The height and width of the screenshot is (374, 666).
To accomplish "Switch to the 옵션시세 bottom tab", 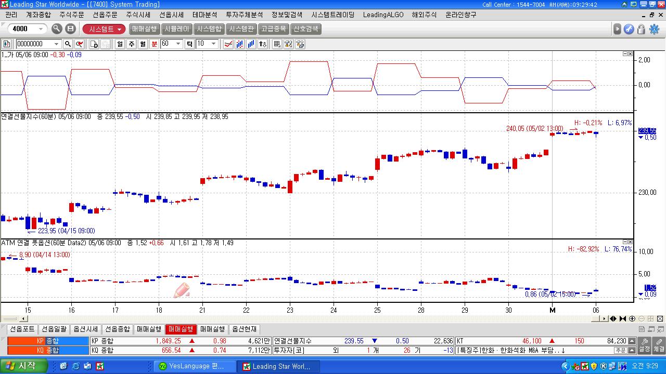I will click(x=85, y=329).
